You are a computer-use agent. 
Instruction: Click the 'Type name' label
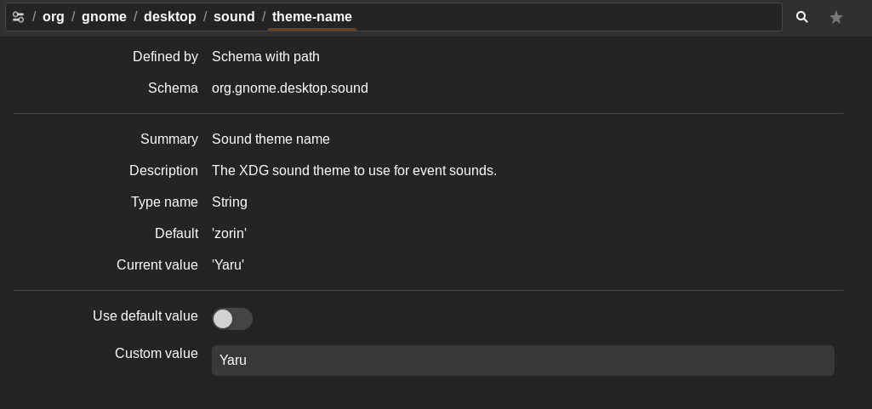click(x=164, y=202)
